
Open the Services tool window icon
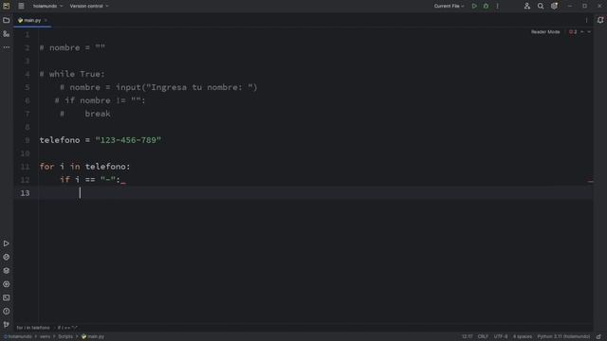(x=7, y=284)
